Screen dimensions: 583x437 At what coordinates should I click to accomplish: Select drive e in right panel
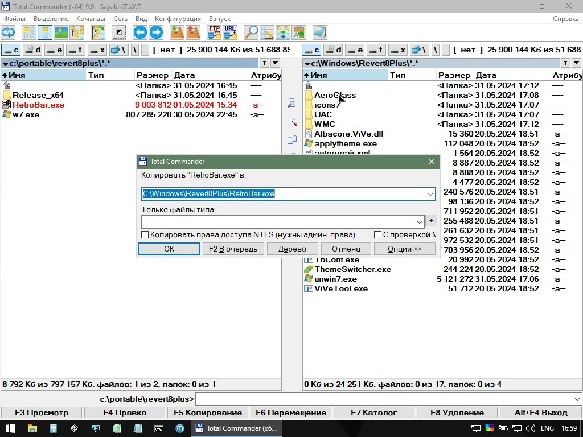tap(355, 50)
